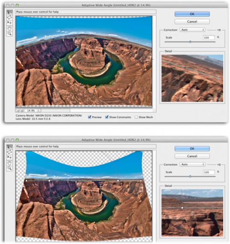230x244 pixels.
Task: Select the Hand tool in top dialog
Action: (9, 28)
